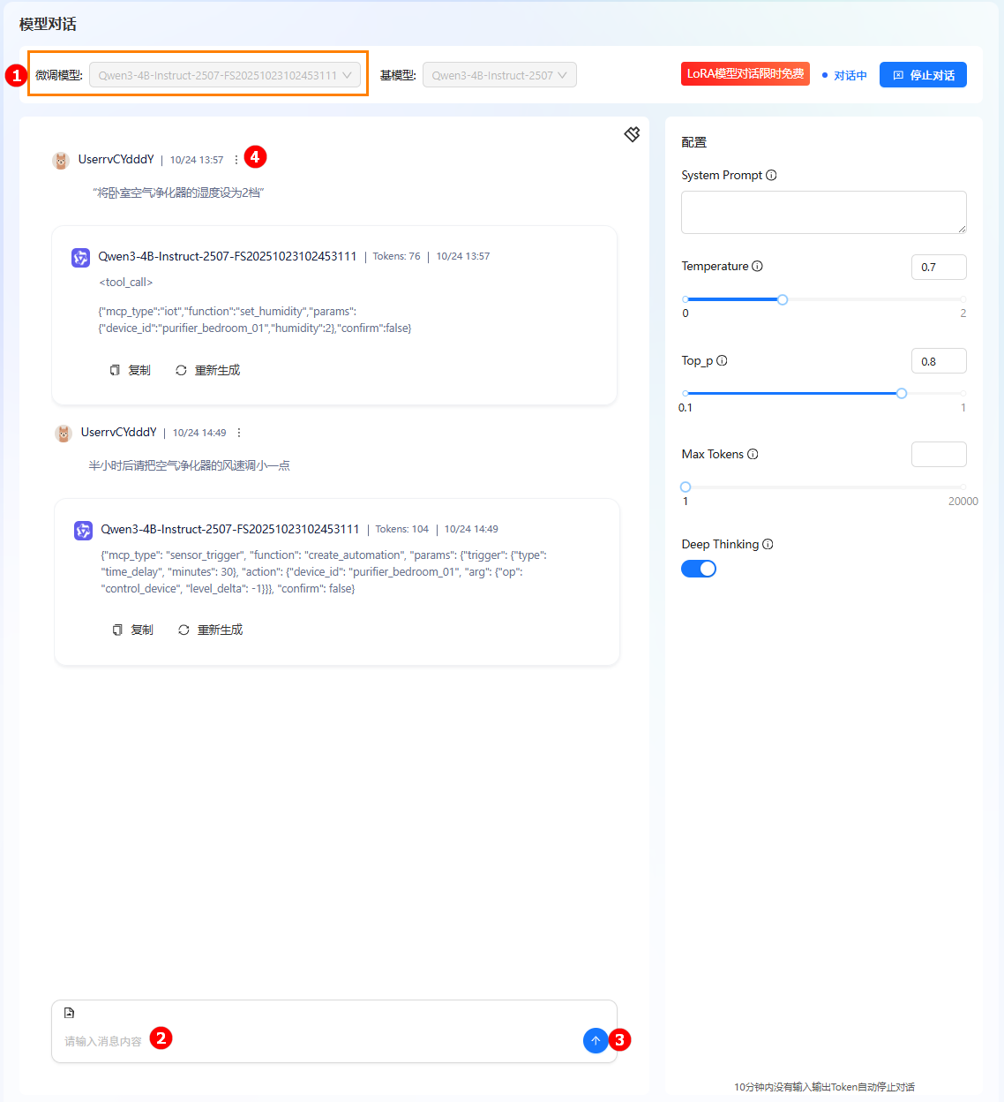Expand the 基模型 base model dropdown
Screen dimensions: 1004x1102
(x=499, y=75)
